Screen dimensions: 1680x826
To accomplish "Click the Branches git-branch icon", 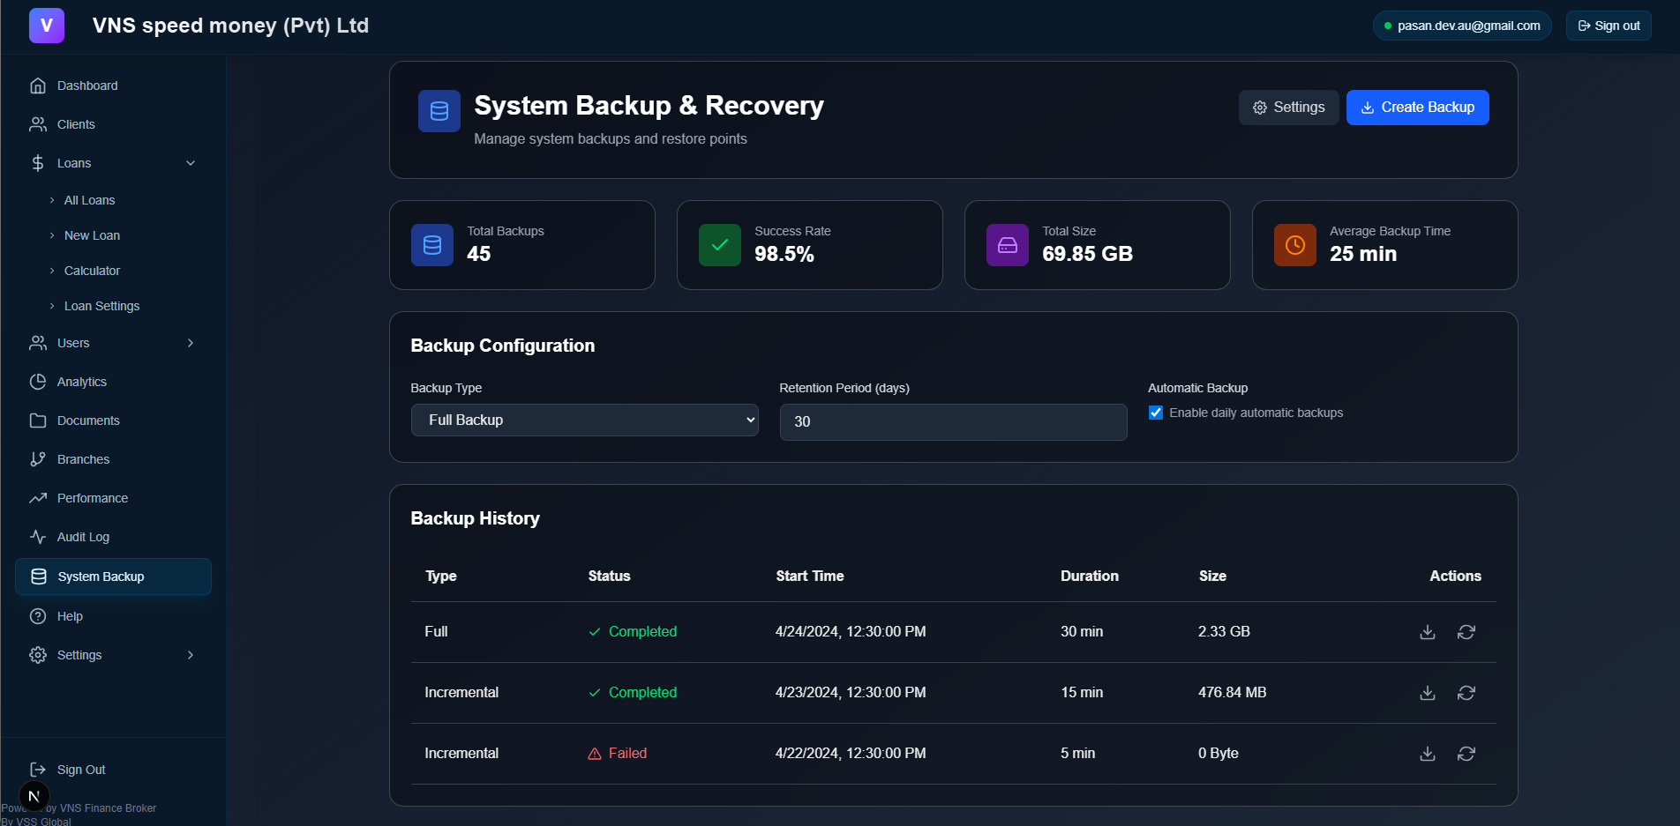I will [38, 459].
